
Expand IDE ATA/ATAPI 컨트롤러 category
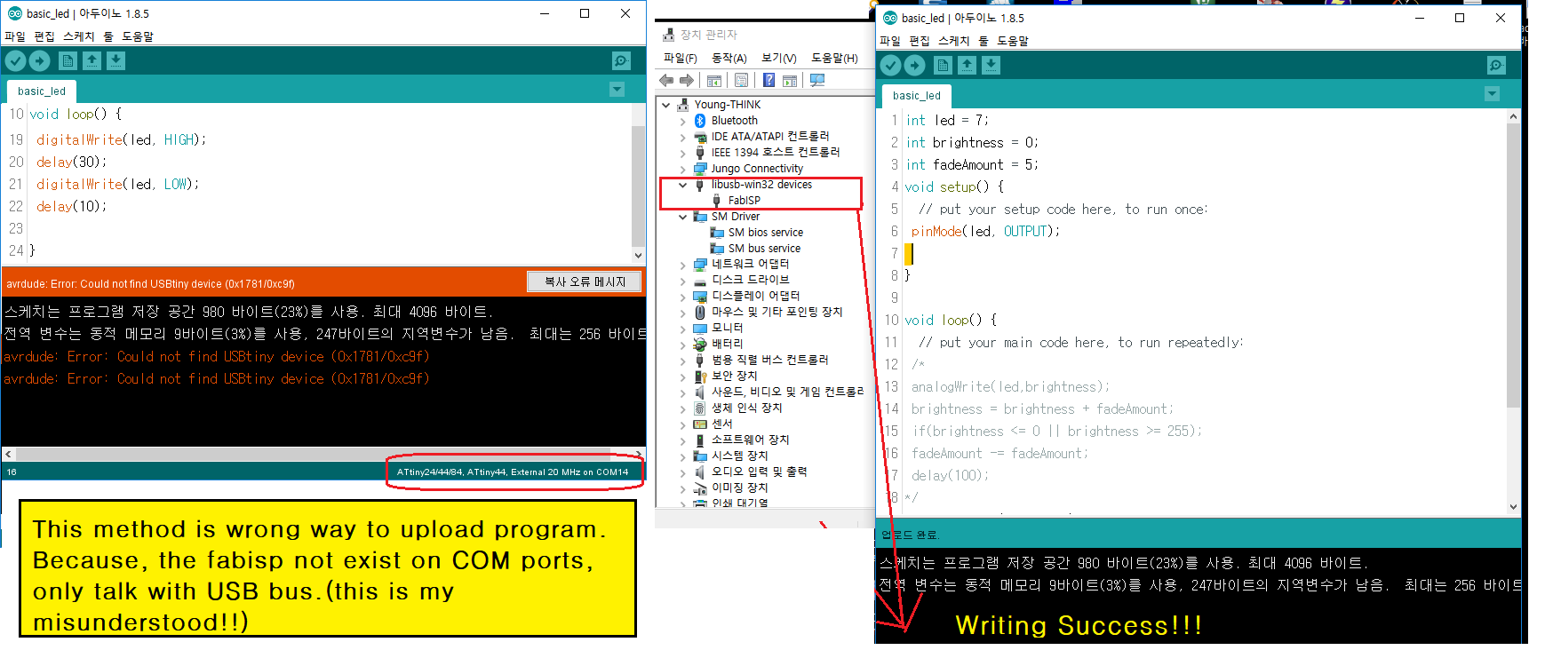[682, 136]
